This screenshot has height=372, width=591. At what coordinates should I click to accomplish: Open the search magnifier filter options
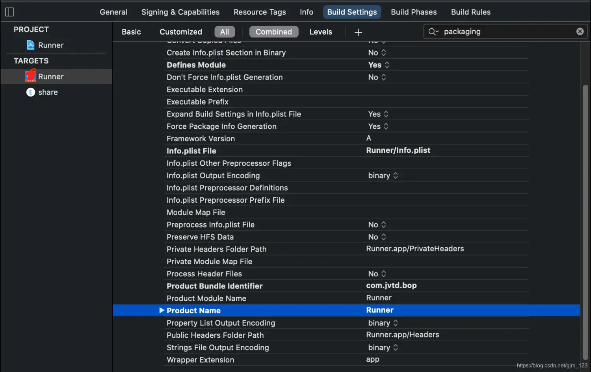point(433,32)
